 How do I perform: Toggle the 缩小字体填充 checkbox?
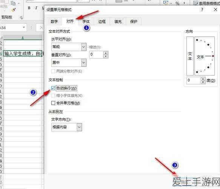point(53,96)
